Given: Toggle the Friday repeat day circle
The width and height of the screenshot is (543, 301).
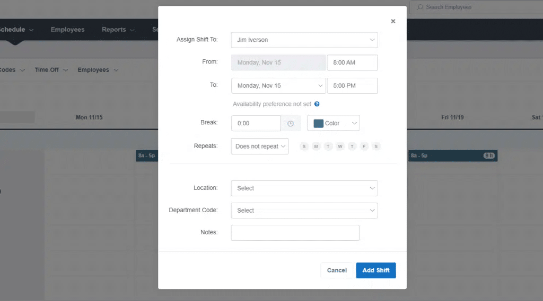Looking at the screenshot, I should coord(364,147).
